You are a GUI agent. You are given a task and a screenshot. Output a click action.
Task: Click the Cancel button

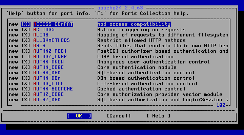pyautogui.click(x=119, y=116)
